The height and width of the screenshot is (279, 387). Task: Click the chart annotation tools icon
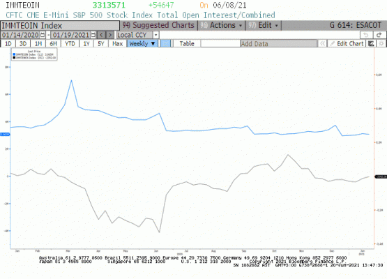pos(371,44)
